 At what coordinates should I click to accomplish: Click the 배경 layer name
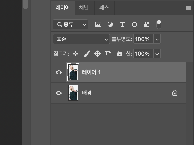click(x=87, y=93)
